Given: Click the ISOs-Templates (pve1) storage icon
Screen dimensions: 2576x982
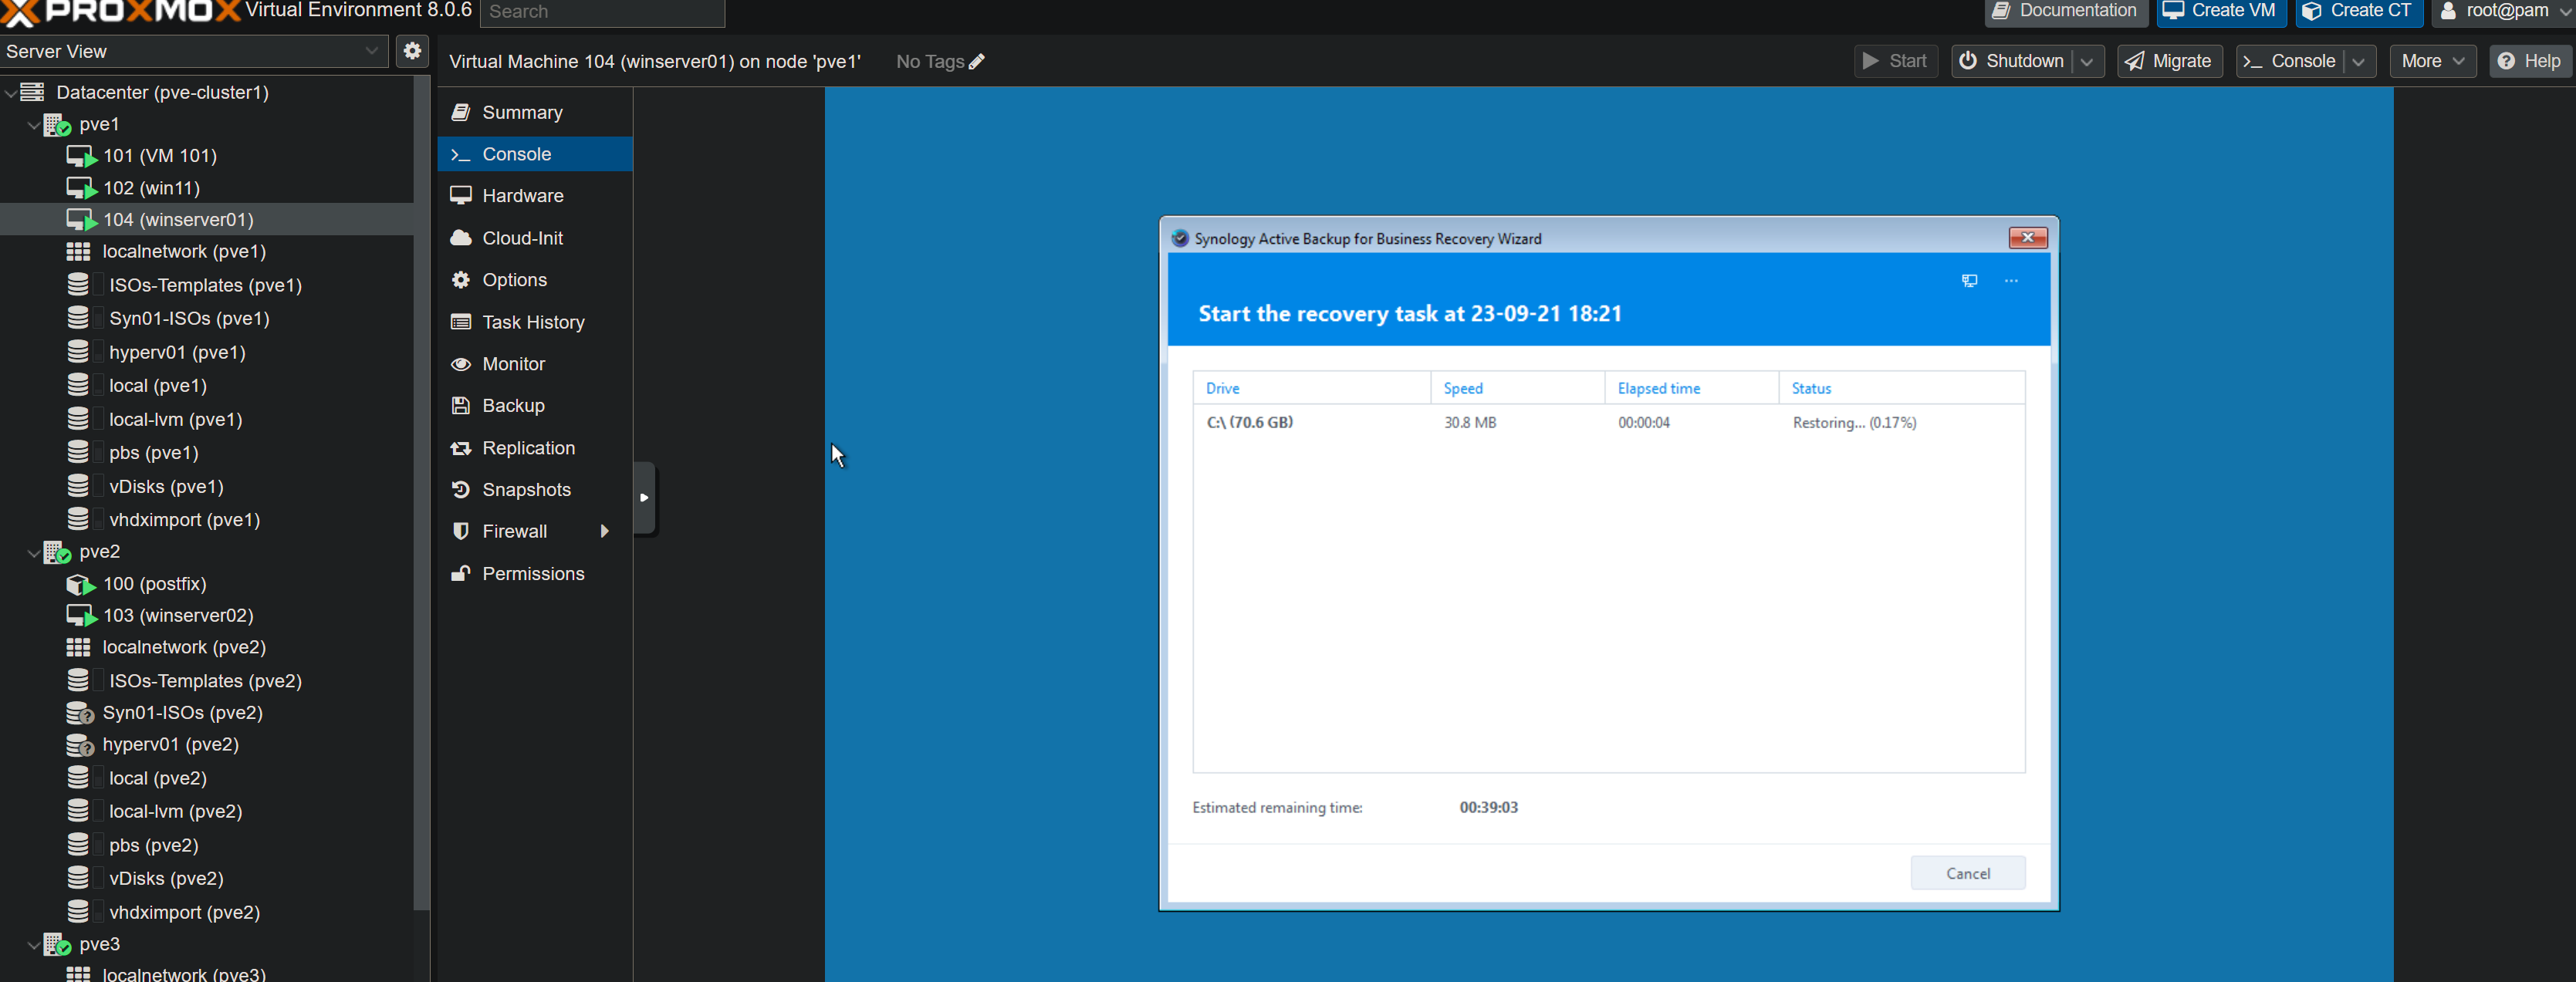Looking at the screenshot, I should [78, 285].
